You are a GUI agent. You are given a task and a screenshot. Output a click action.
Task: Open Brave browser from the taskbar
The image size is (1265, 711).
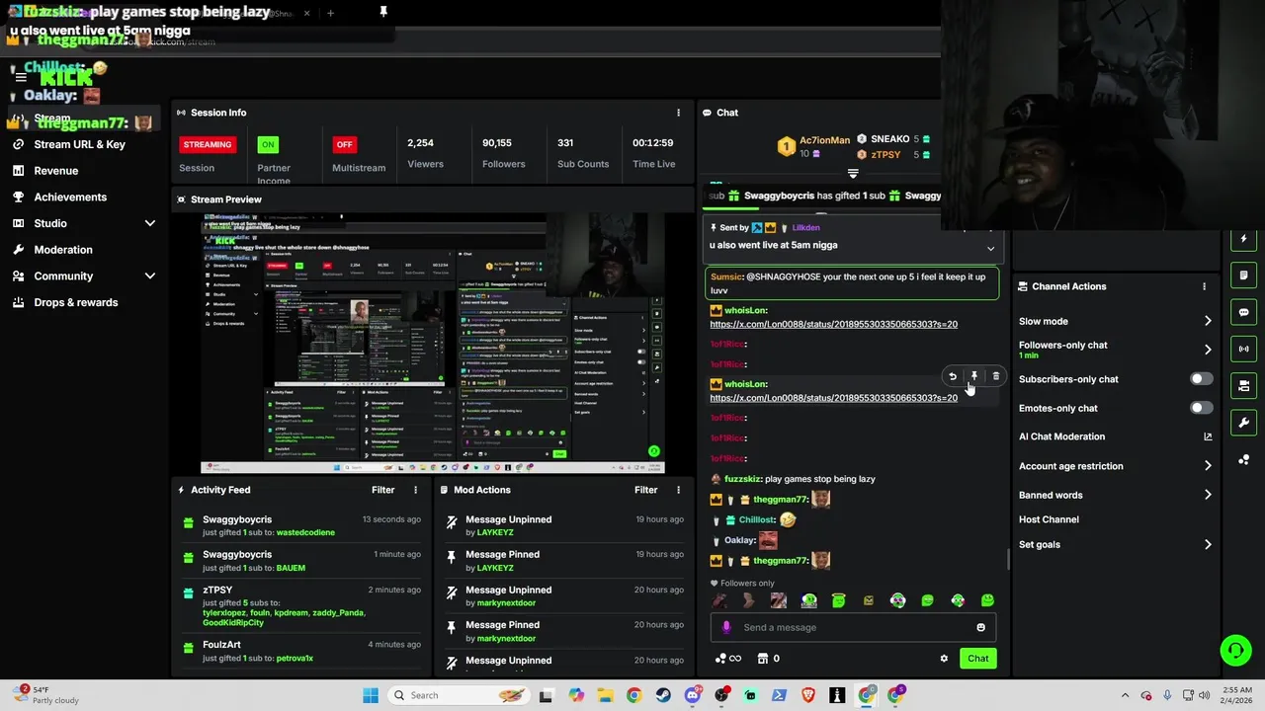[x=808, y=695]
